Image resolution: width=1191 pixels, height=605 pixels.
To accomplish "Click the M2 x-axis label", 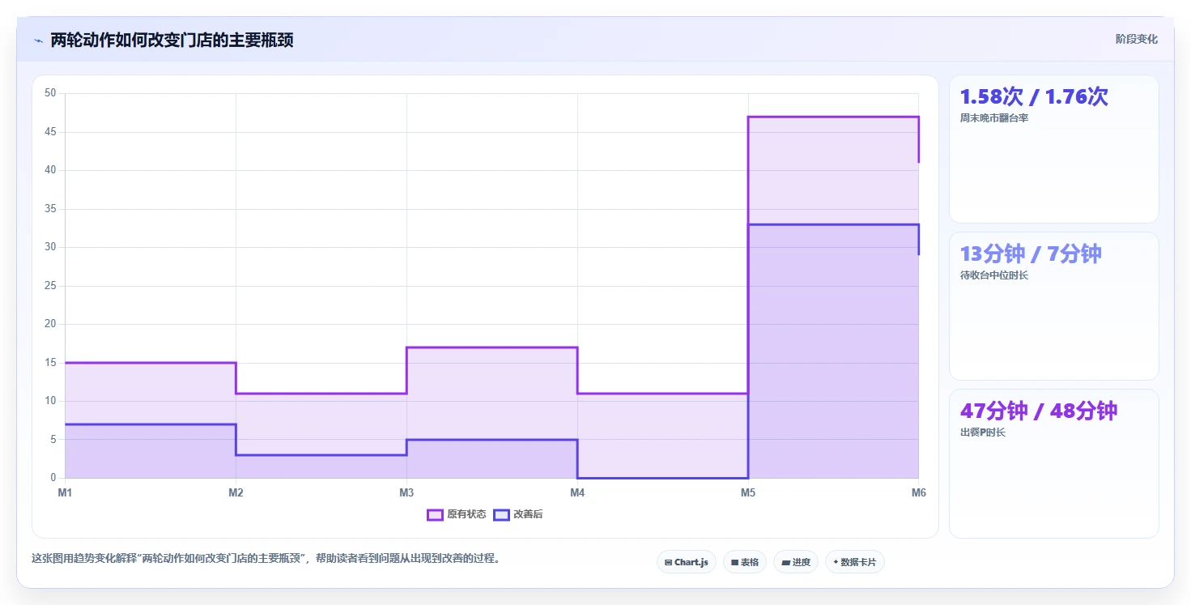I will click(x=236, y=492).
